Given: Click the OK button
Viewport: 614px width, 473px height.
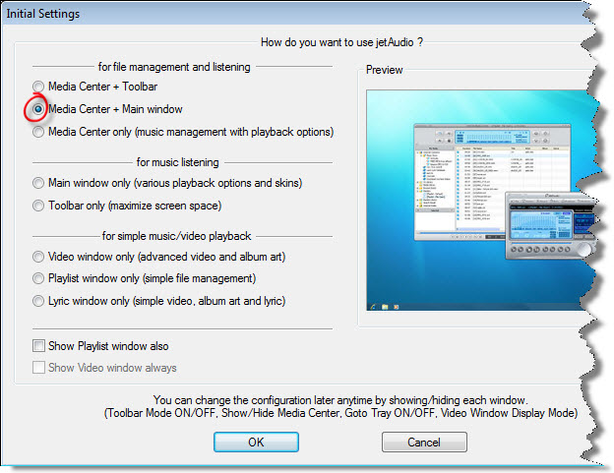Looking at the screenshot, I should tap(256, 443).
